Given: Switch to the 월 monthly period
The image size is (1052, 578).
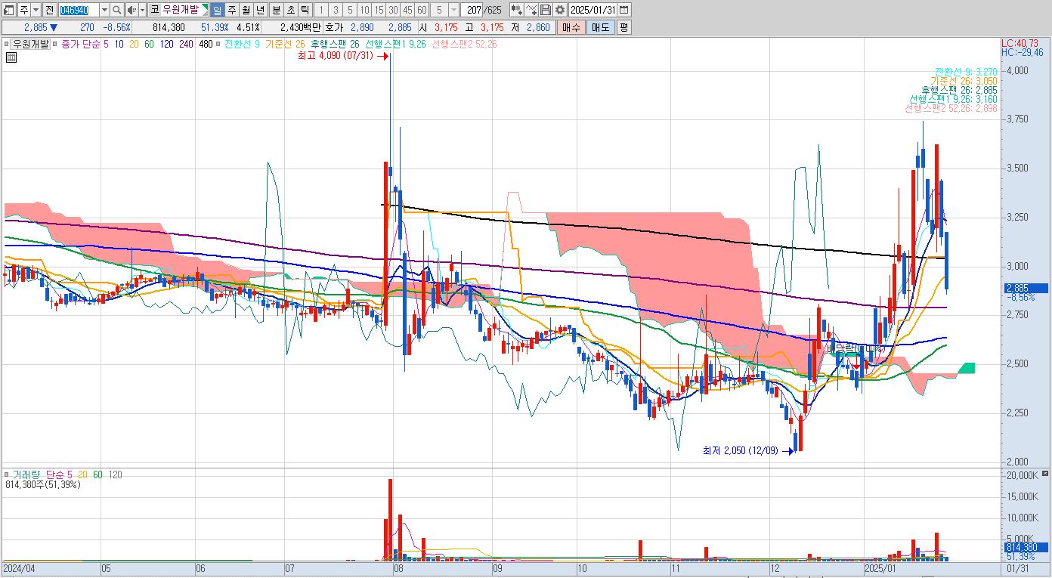Looking at the screenshot, I should click(x=246, y=10).
